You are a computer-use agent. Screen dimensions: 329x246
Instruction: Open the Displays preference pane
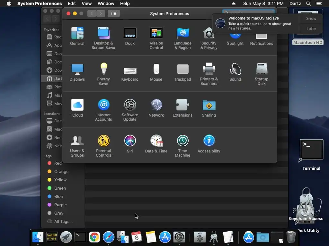pyautogui.click(x=77, y=72)
